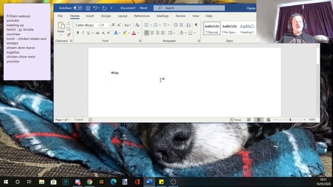Apply superscript formatting
The image size is (333, 187).
click(109, 33)
